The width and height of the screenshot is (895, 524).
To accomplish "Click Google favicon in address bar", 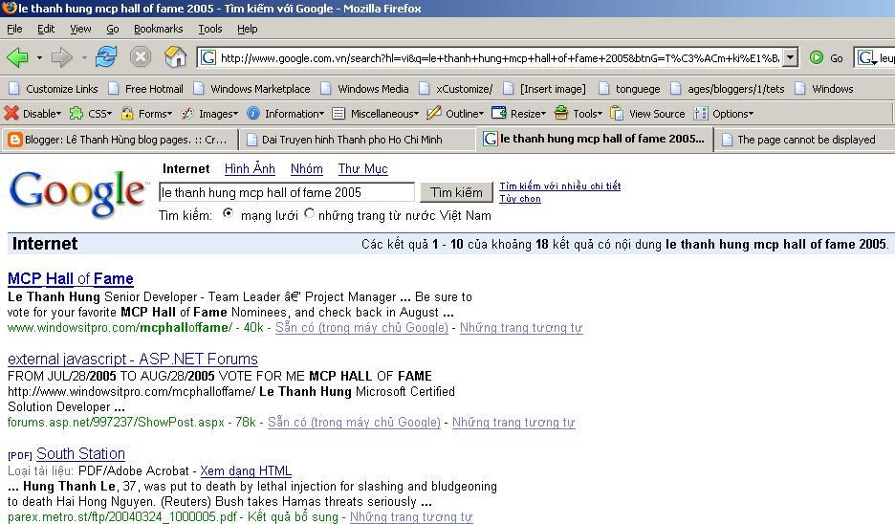I will click(x=208, y=57).
